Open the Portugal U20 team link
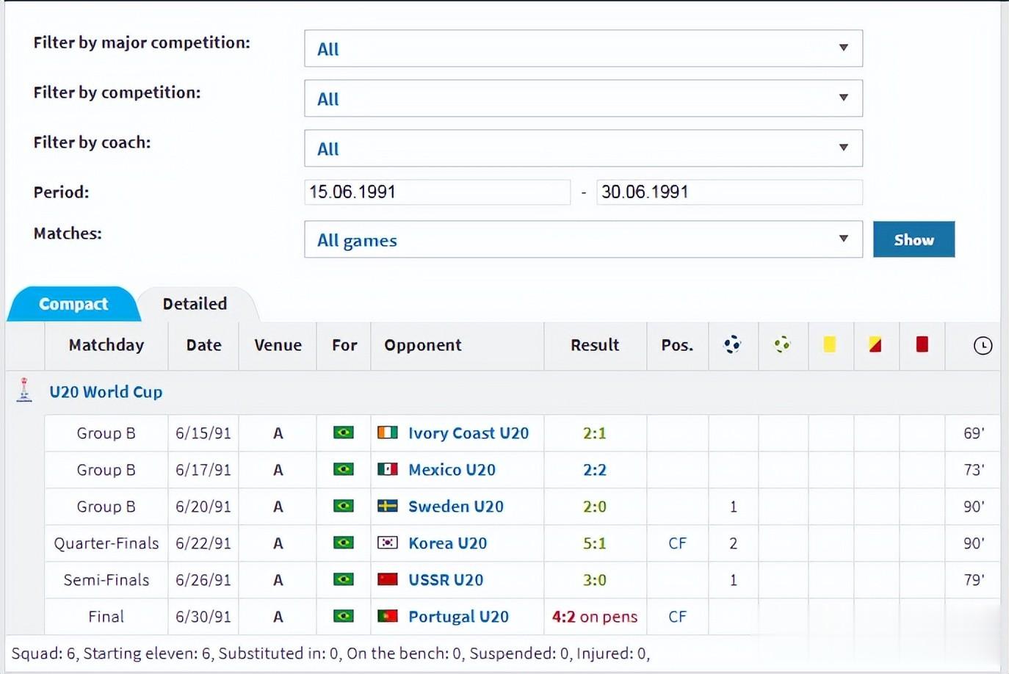 pos(458,617)
